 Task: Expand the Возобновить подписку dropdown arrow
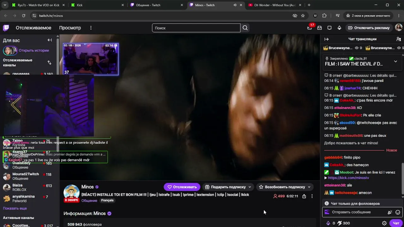(309, 187)
